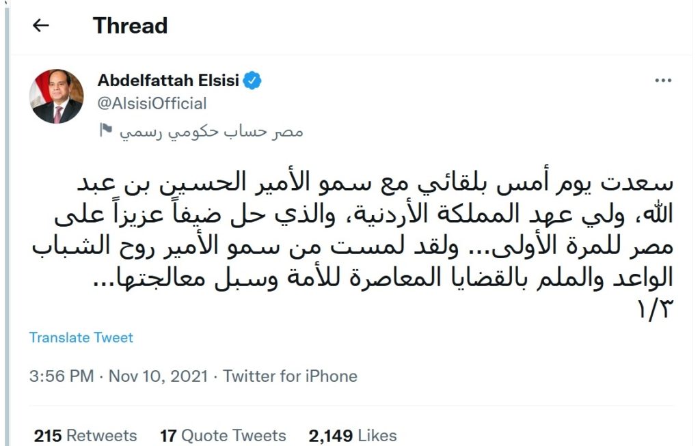Click the Nov 10, 2021 date
The image size is (700, 446).
tap(158, 376)
